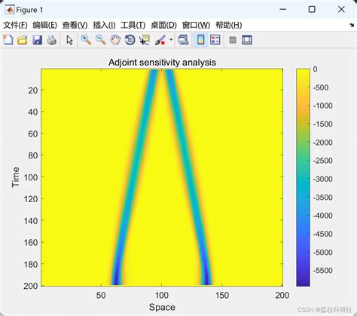Open the 桌面(D) menu
The width and height of the screenshot is (357, 316).
(x=164, y=25)
